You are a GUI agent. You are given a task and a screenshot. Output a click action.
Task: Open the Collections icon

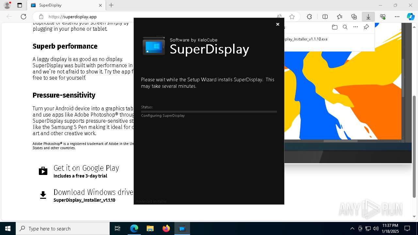click(x=354, y=17)
